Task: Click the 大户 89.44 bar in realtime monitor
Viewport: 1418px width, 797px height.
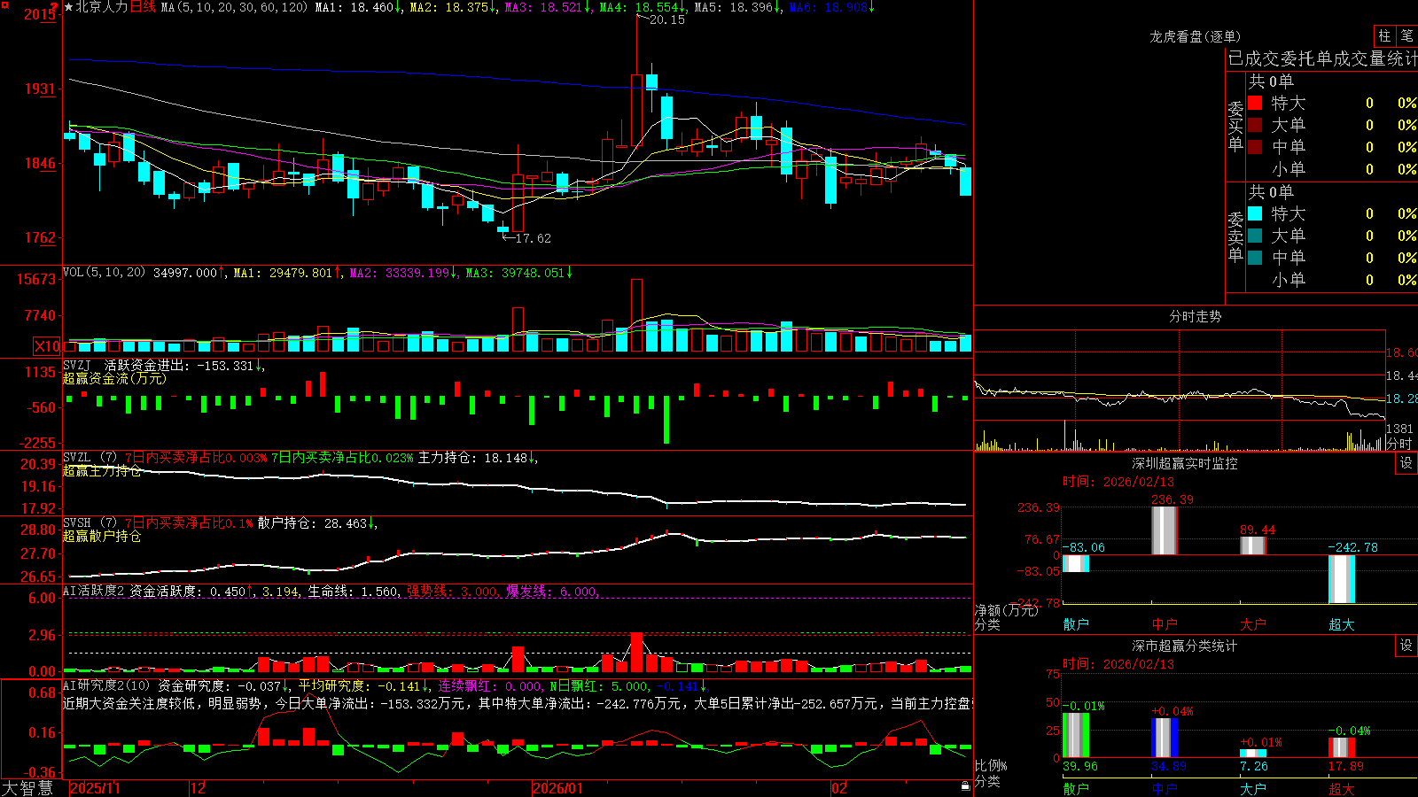Action: 1253,546
